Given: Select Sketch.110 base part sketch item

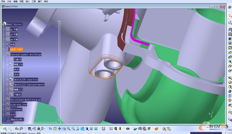Looking at the screenshot, I should (x=29, y=85).
